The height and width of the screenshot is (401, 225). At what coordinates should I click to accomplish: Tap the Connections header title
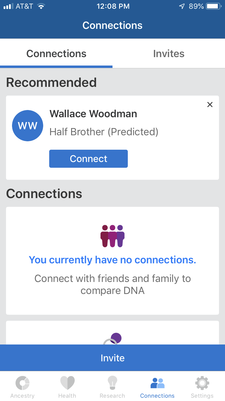tap(112, 25)
